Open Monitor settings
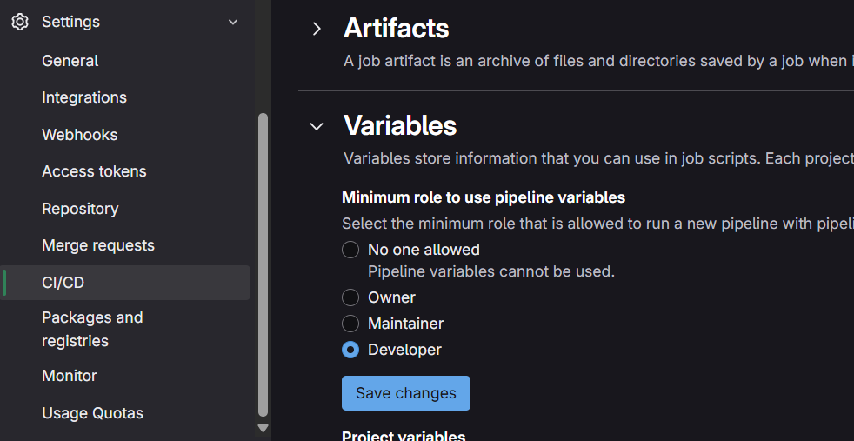 70,376
